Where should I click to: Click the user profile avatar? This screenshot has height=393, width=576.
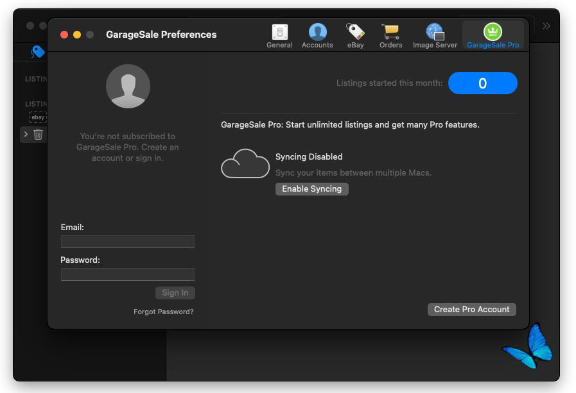coord(128,86)
